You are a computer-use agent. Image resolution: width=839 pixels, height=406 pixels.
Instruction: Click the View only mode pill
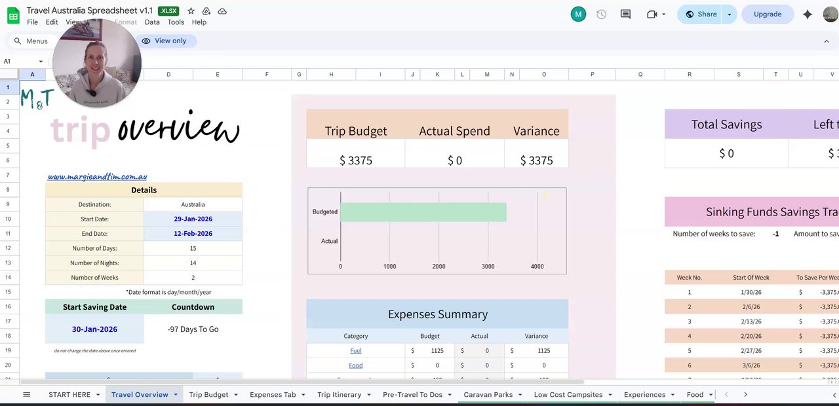click(165, 41)
